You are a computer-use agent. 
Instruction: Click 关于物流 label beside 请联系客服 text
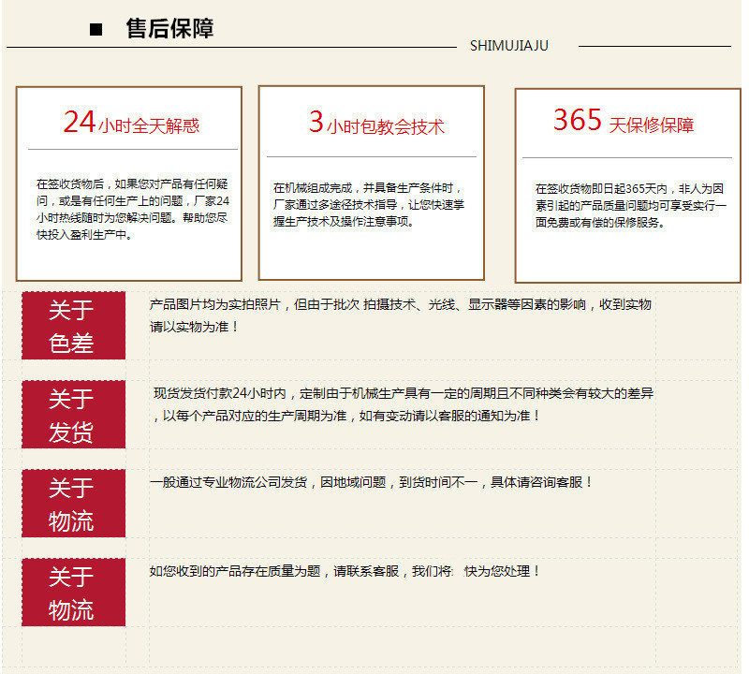tap(73, 593)
